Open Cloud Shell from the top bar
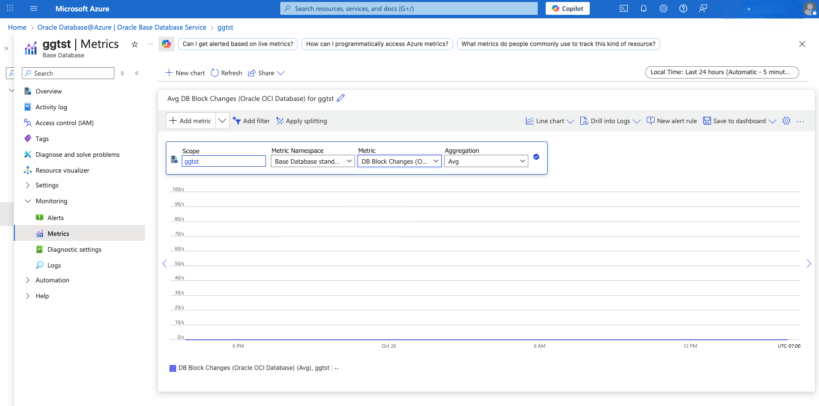Screen dimensions: 819x406 (x=624, y=8)
